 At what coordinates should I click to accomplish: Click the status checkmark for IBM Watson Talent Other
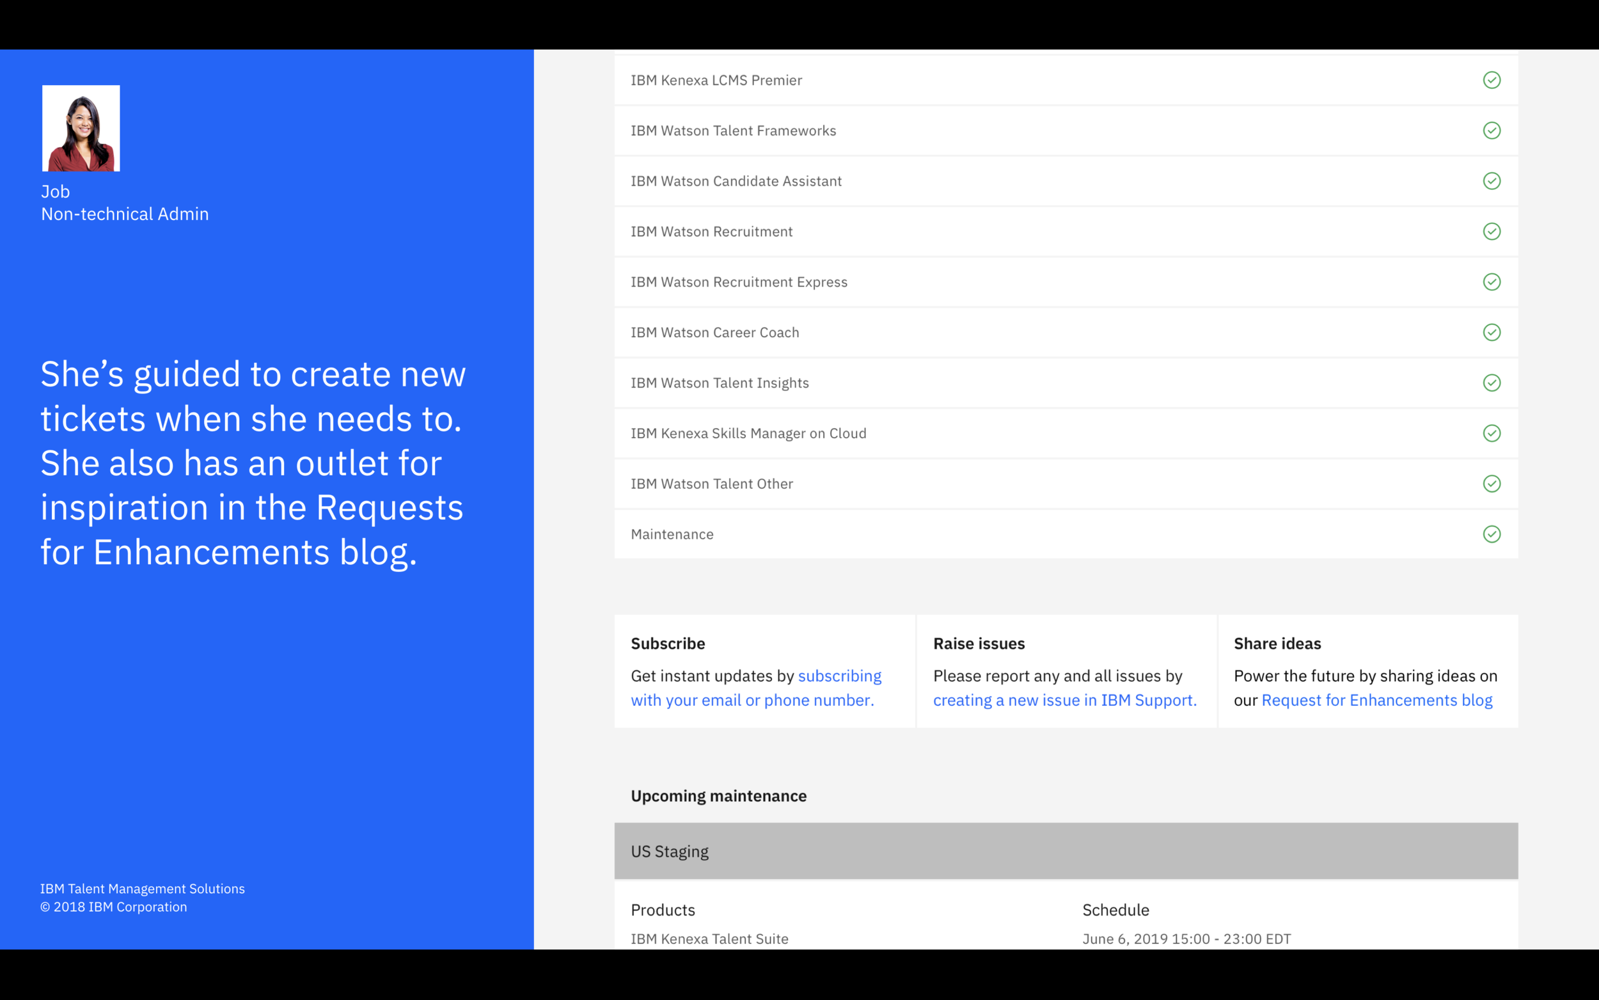(1492, 484)
